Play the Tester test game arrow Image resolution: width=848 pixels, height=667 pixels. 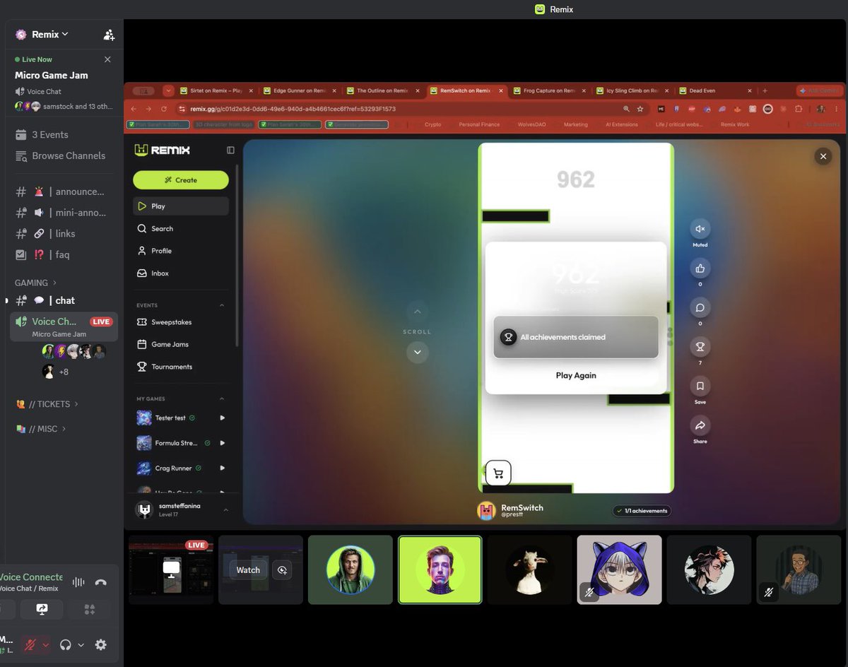(x=222, y=418)
